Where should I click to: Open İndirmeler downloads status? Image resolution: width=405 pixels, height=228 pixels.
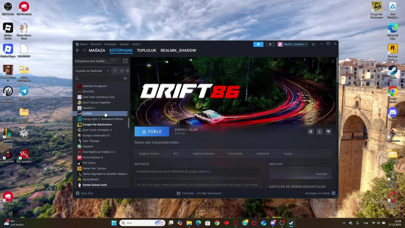click(x=199, y=193)
